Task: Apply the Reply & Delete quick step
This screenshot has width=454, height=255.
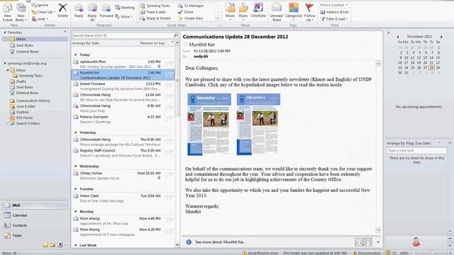Action: pyautogui.click(x=155, y=18)
